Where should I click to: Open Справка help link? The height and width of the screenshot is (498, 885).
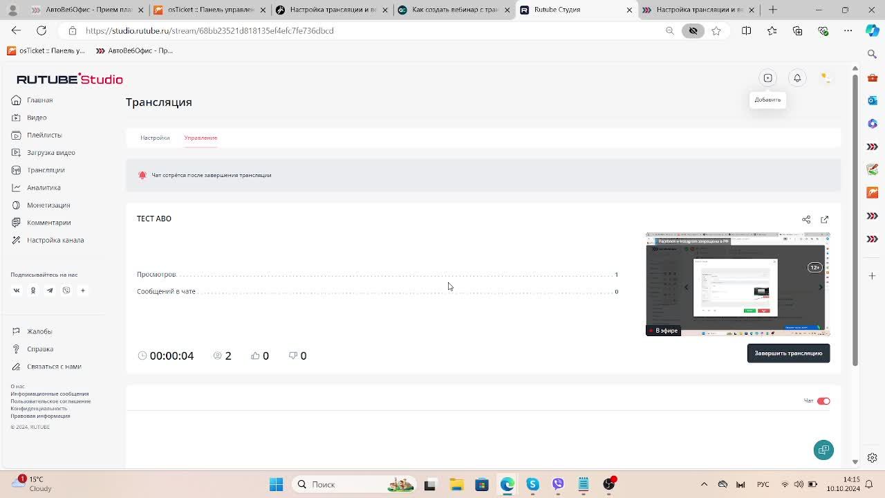(32, 349)
